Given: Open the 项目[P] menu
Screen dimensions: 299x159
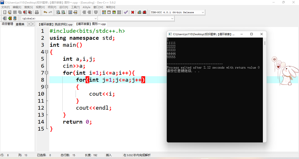Looking at the screenshot, I should [x=52, y=7].
